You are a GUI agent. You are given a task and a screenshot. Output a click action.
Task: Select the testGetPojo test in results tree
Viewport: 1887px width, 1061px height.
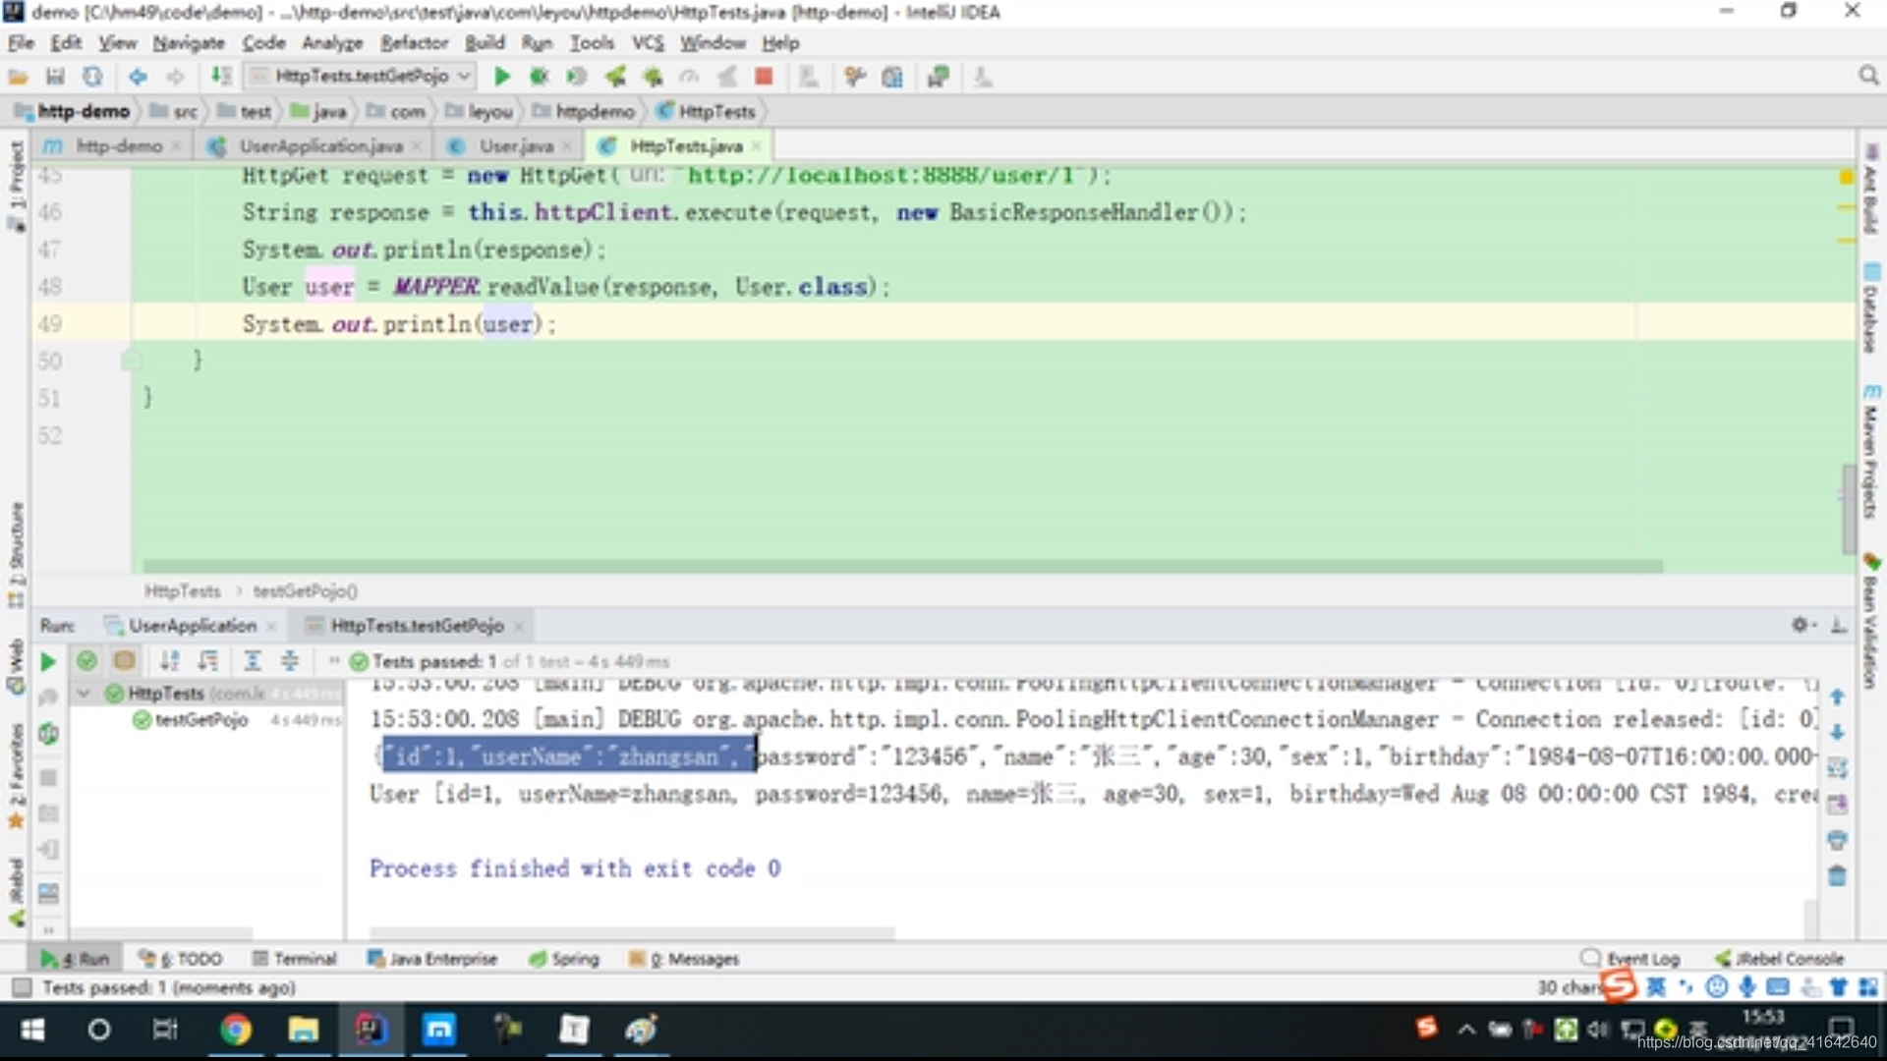pyautogui.click(x=201, y=720)
